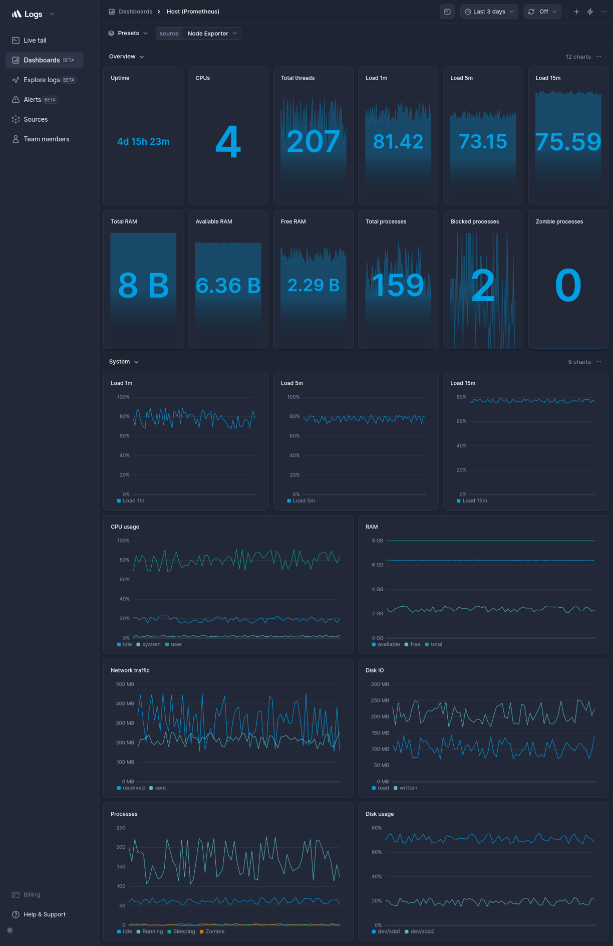This screenshot has width=613, height=946.
Task: Toggle received series in Network traffic legend
Action: point(131,788)
